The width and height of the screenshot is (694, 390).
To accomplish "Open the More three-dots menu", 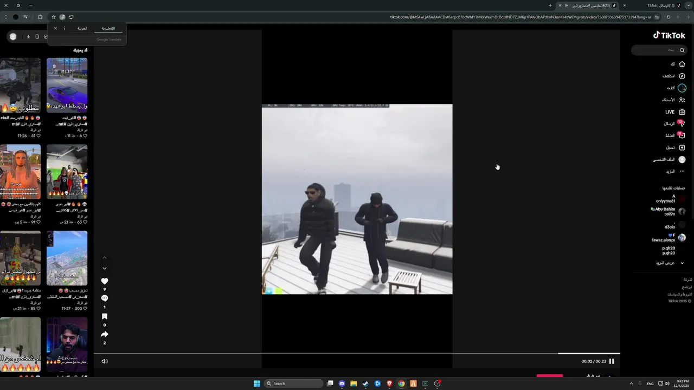I will coord(682,171).
